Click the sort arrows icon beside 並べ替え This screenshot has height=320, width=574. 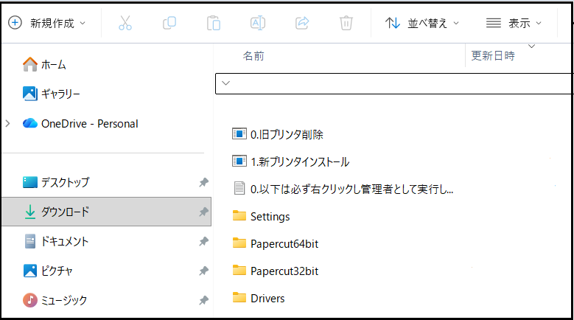(x=393, y=23)
